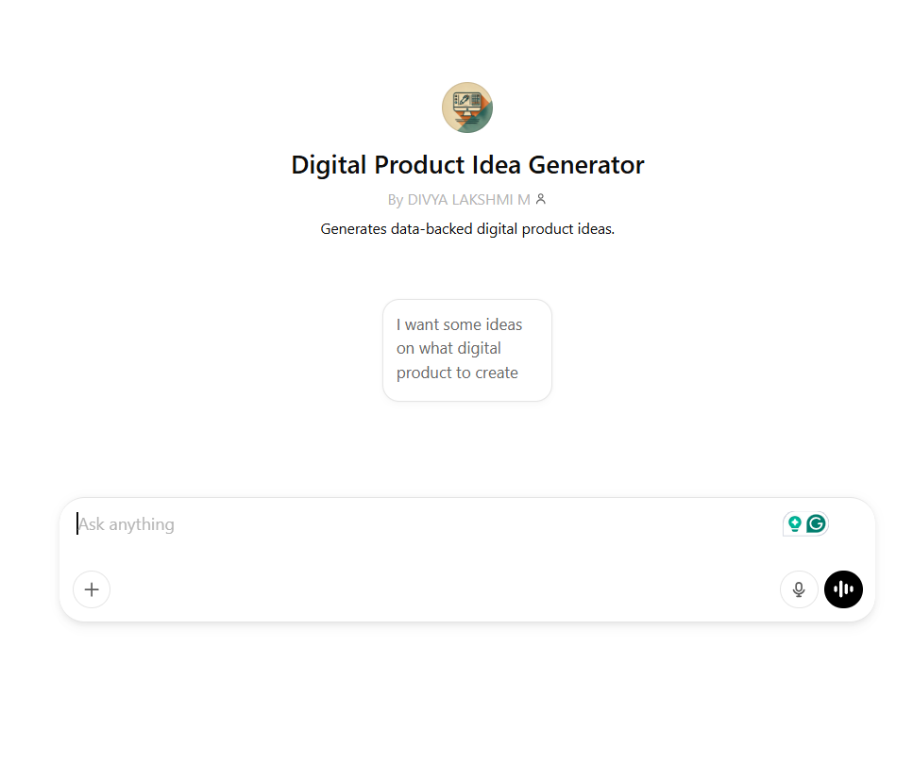
Task: Click the data-backed ideas description text
Action: pos(466,228)
